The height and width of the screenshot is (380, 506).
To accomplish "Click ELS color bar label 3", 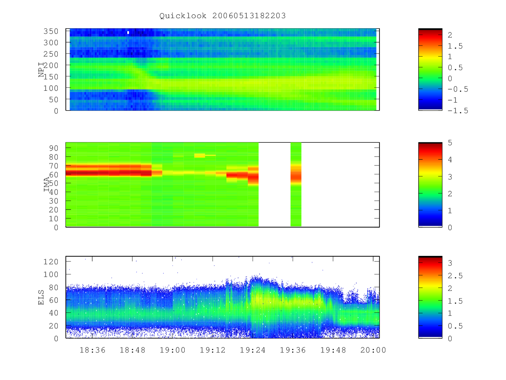I will coord(450,263).
